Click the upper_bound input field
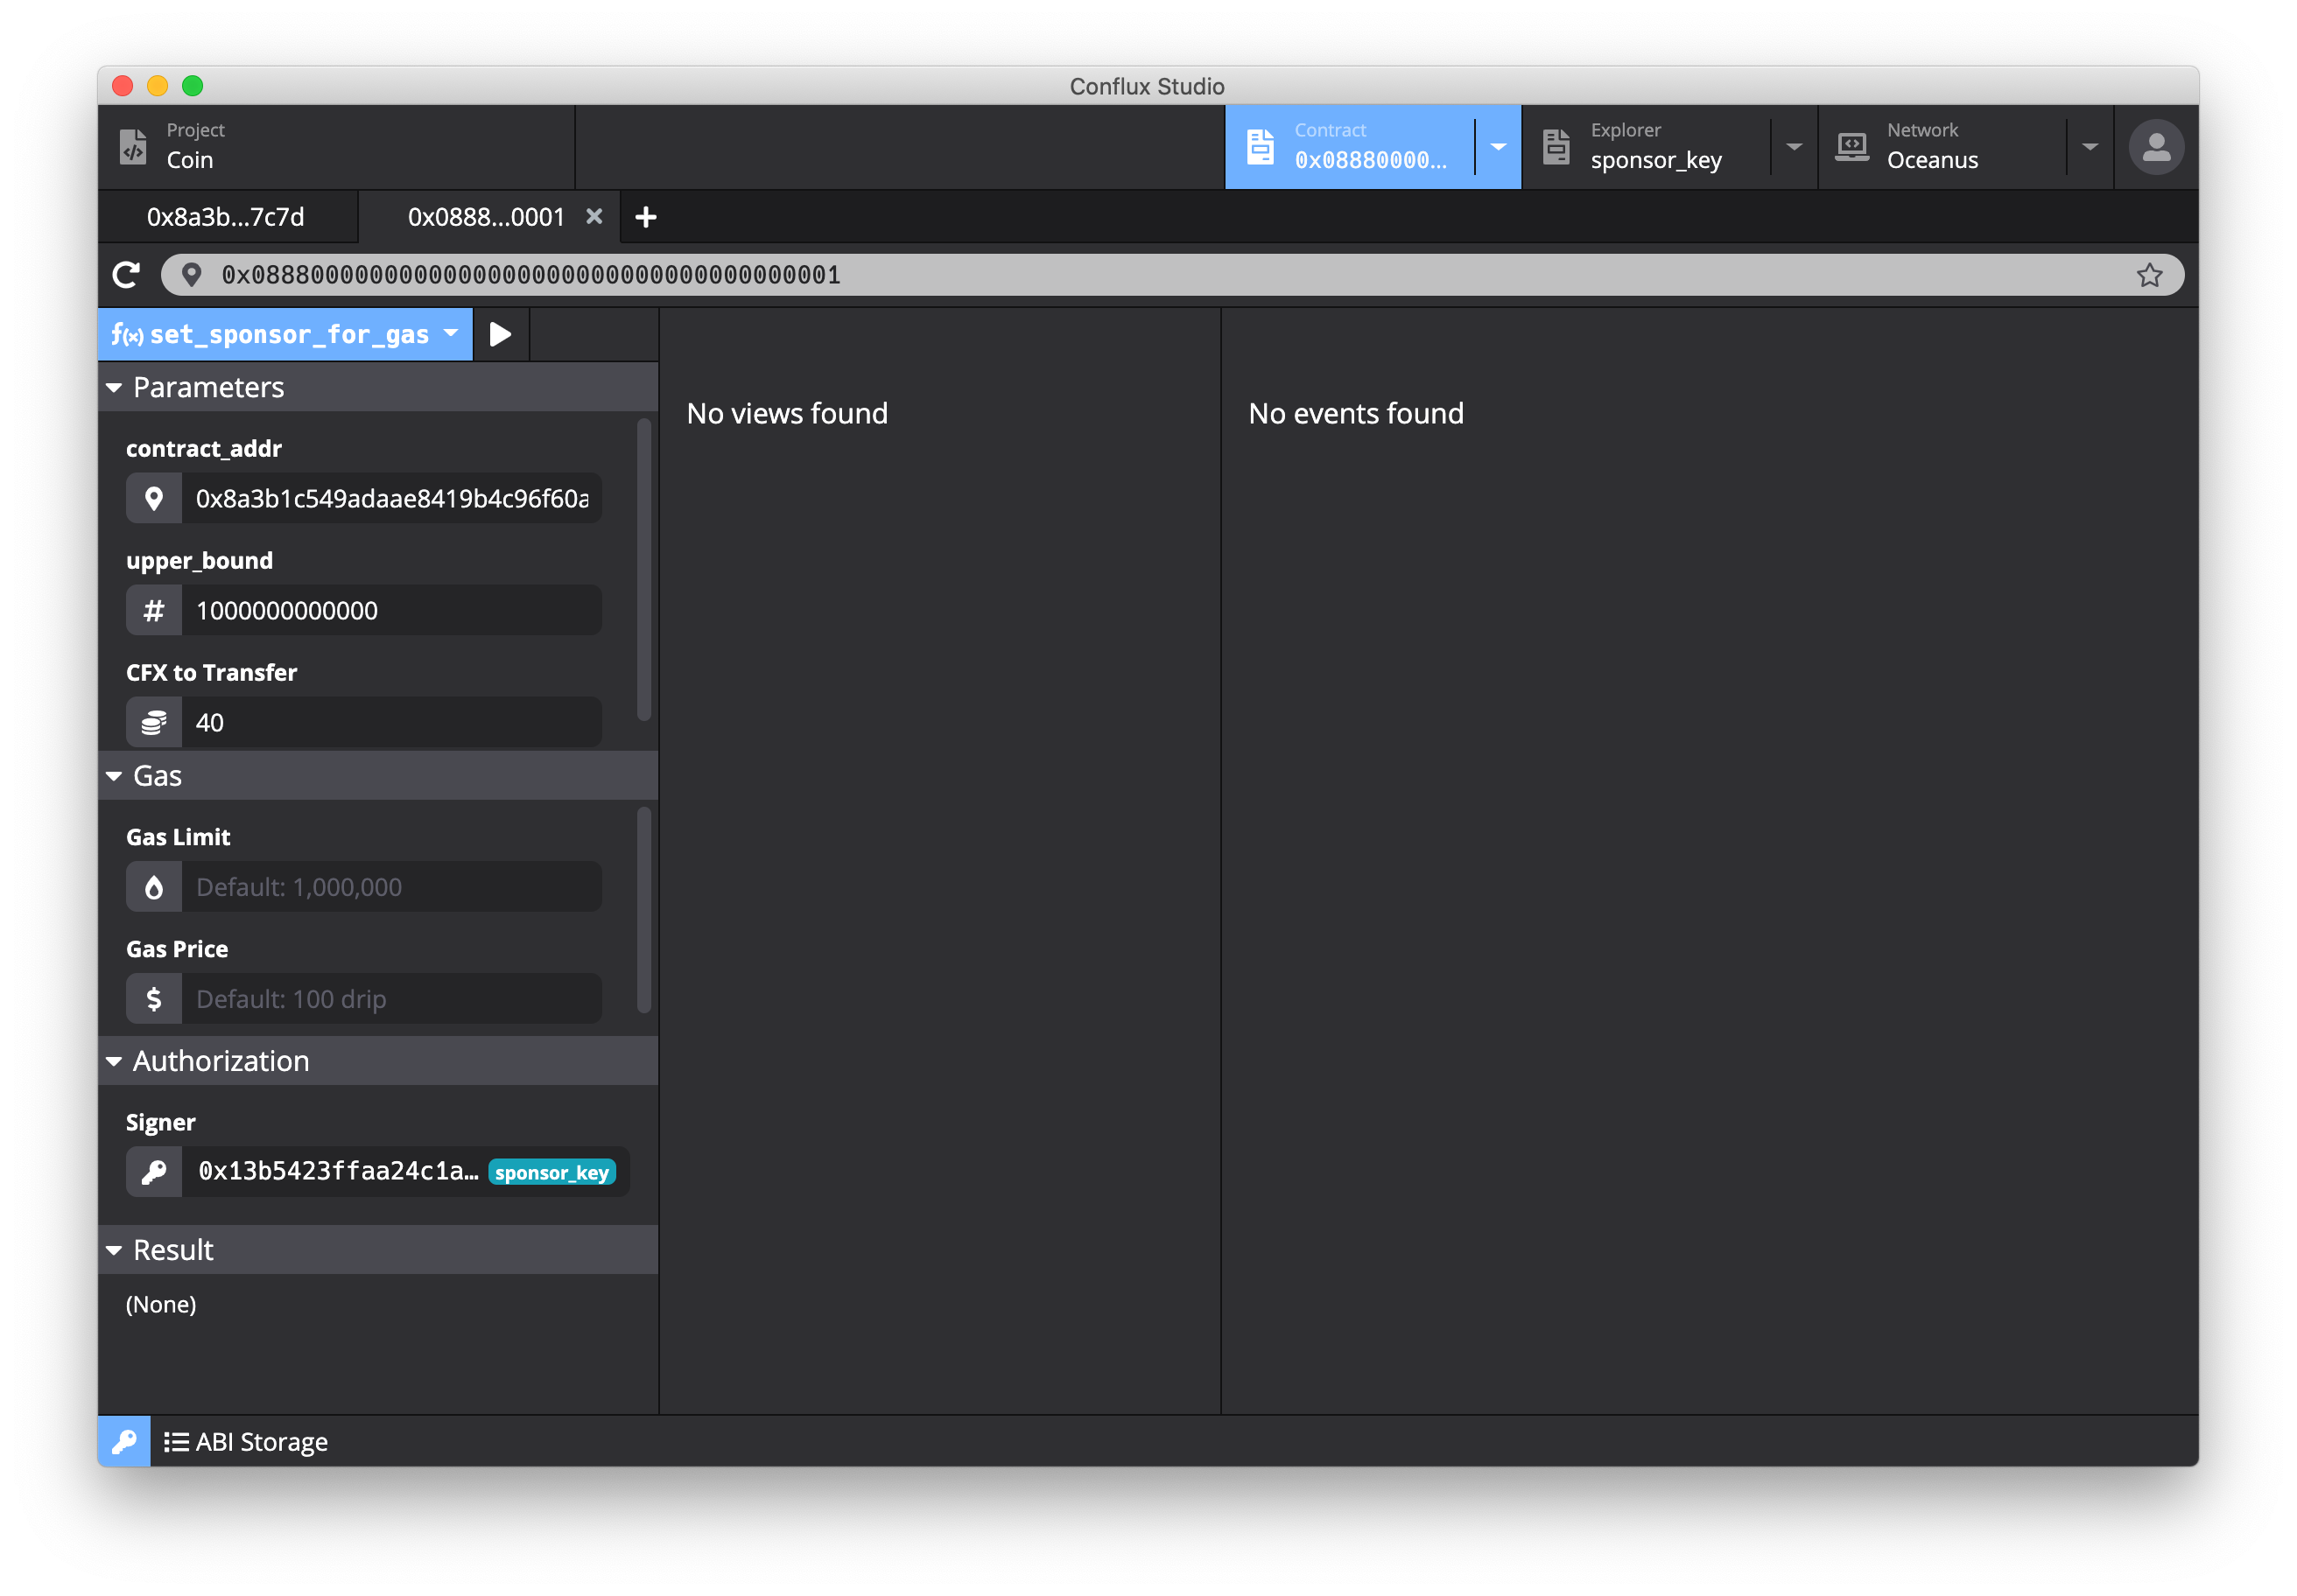The width and height of the screenshot is (2297, 1596). point(390,610)
